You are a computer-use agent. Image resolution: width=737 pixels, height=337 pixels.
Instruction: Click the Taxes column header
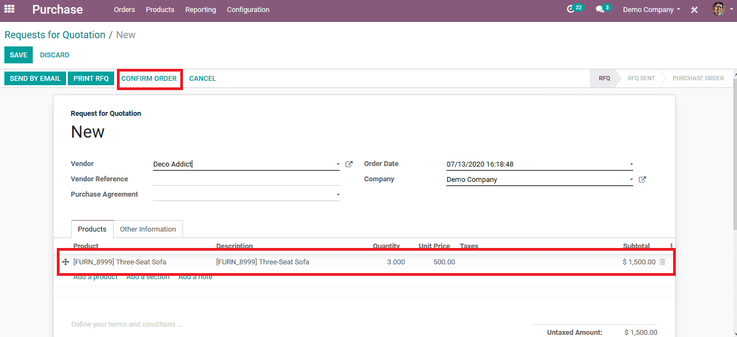[x=469, y=246]
